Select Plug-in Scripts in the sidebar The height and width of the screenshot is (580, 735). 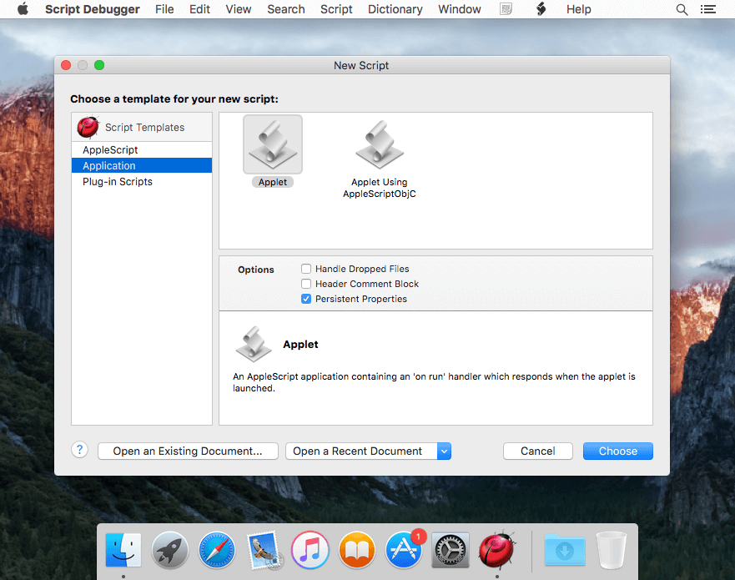pos(116,181)
